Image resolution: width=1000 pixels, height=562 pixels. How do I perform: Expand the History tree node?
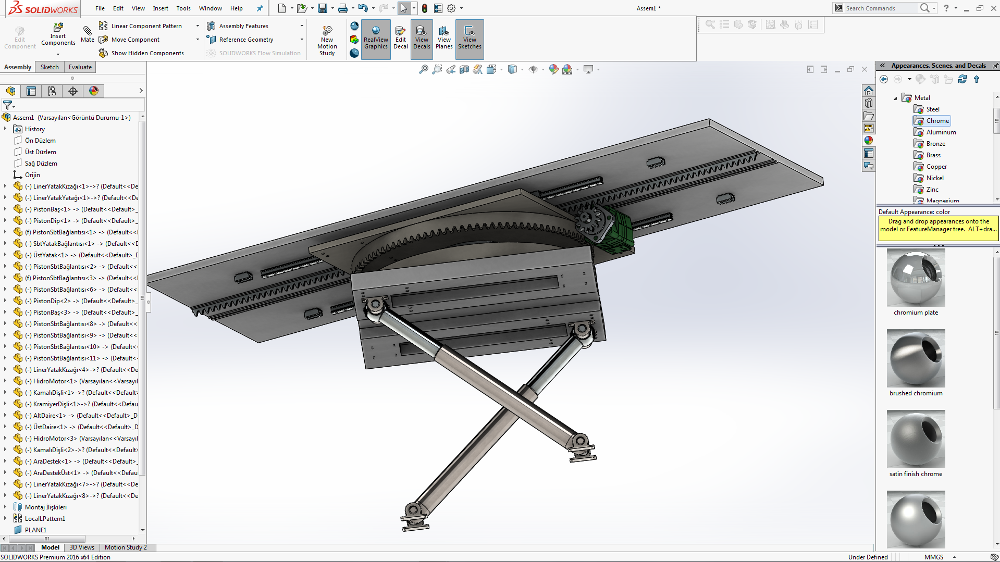(5, 129)
